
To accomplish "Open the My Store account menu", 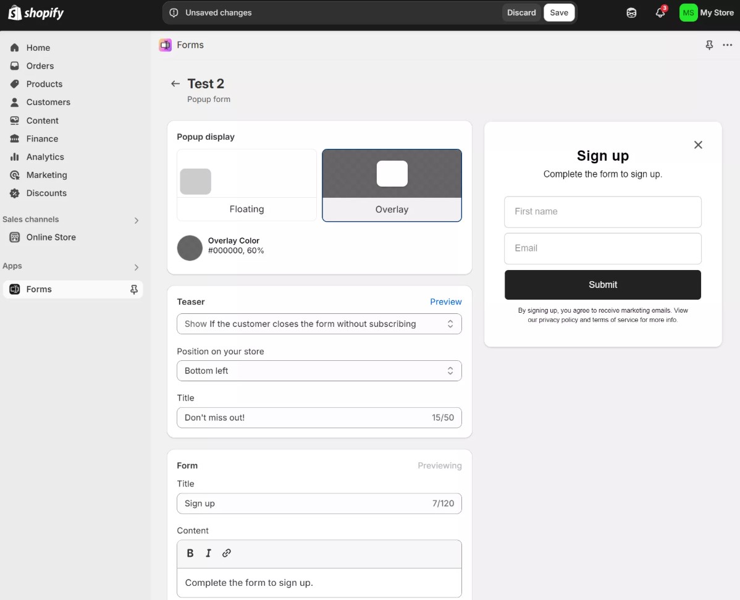I will 707,12.
